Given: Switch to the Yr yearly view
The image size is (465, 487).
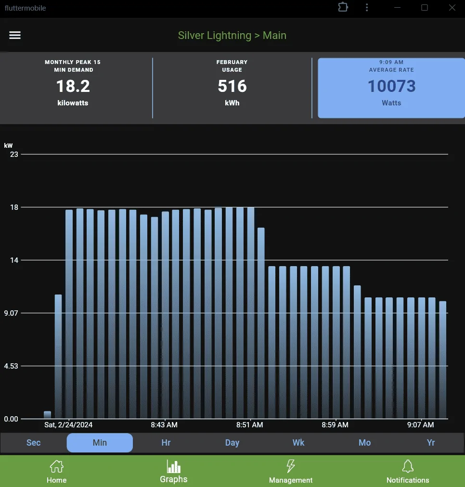Looking at the screenshot, I should coord(431,443).
